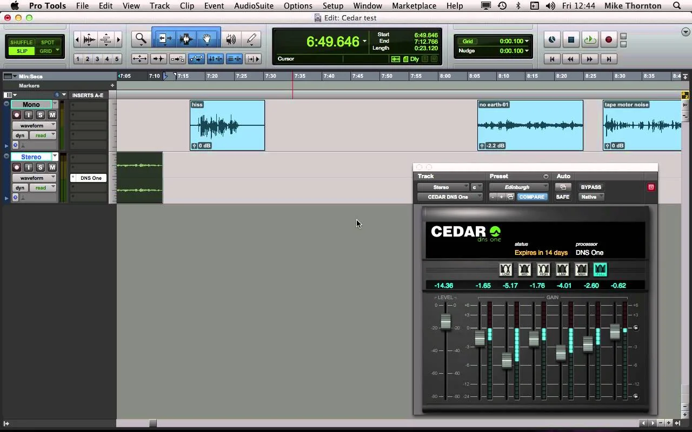Image resolution: width=692 pixels, height=432 pixels.
Task: Toggle Automation Follows Edit icon
Action: pyautogui.click(x=196, y=59)
